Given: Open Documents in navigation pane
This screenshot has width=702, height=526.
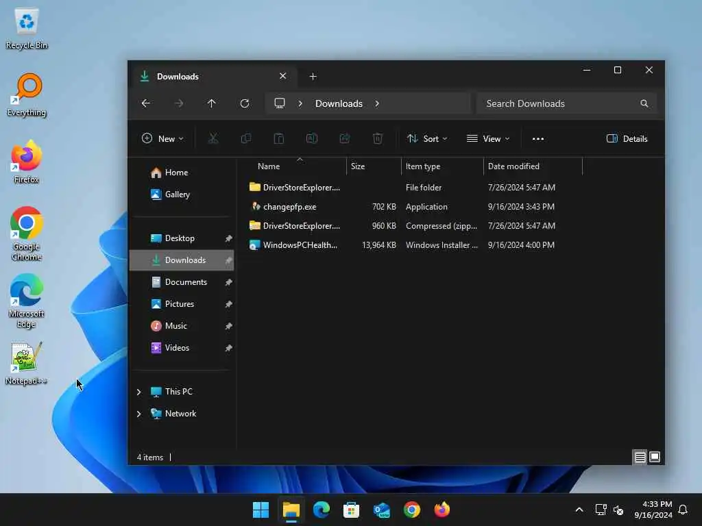Looking at the screenshot, I should [186, 282].
